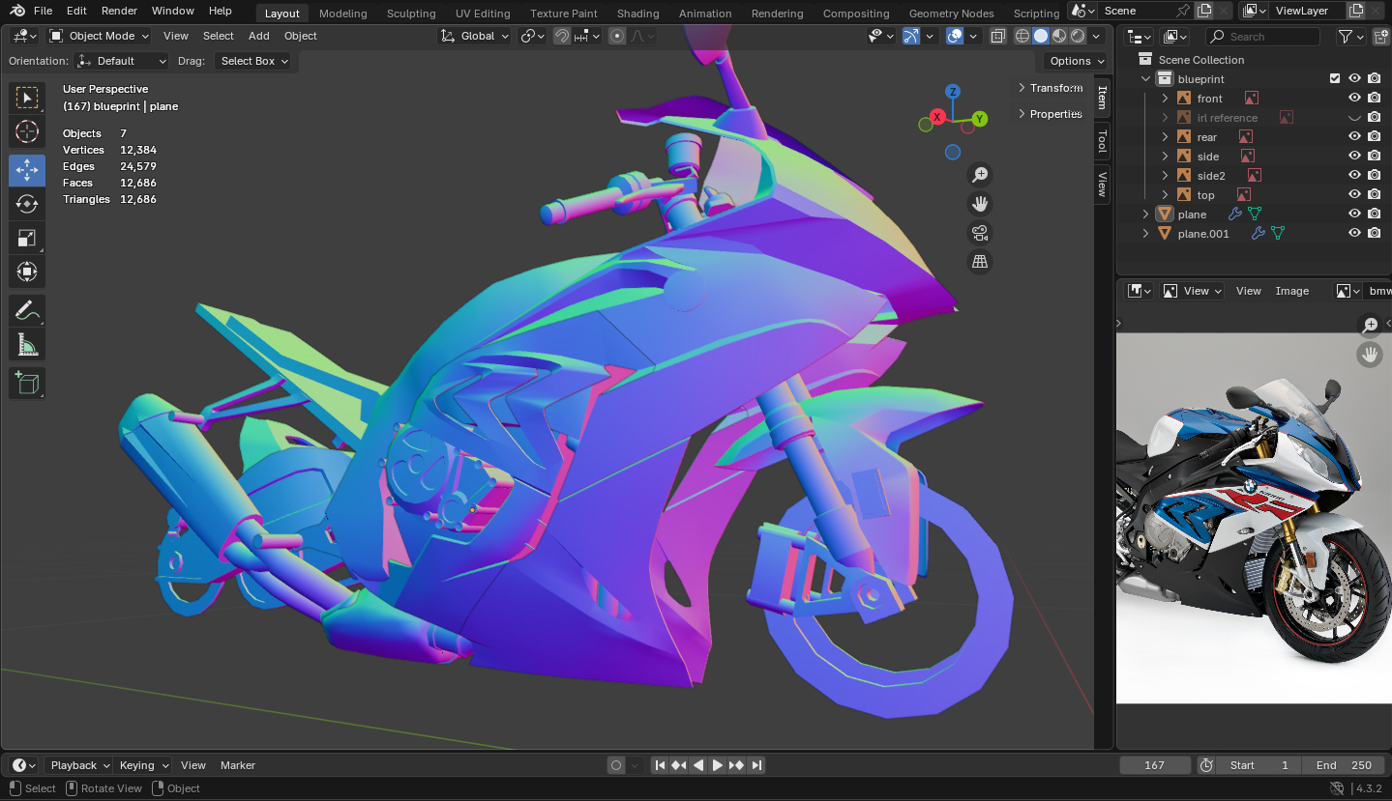Activate the Move tool
This screenshot has width=1392, height=801.
27,170
